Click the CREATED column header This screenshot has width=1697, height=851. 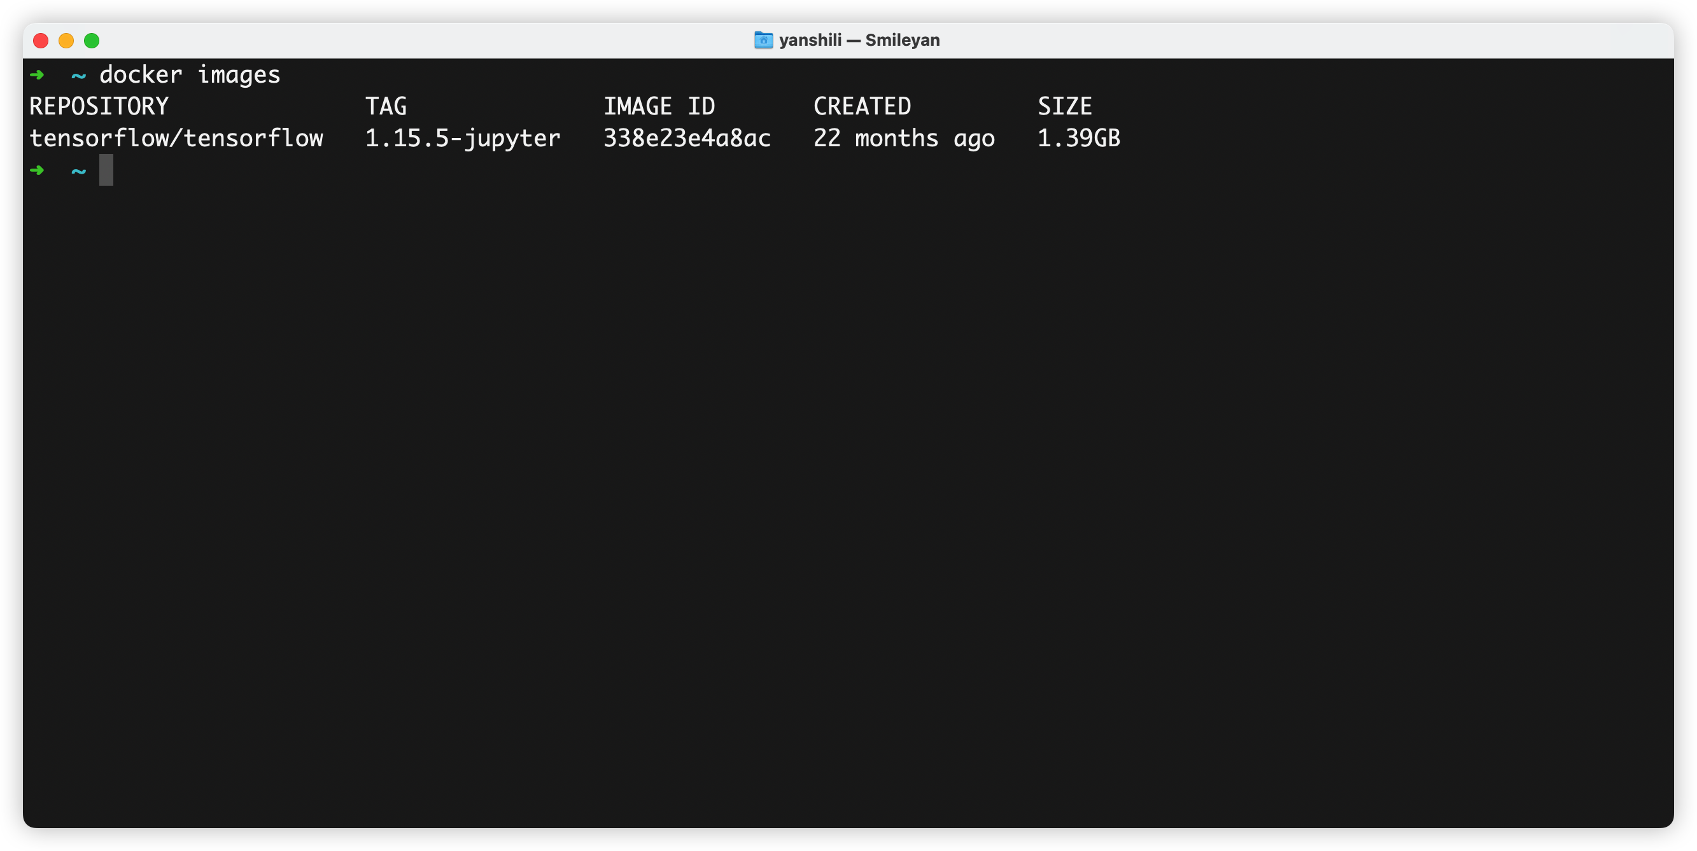(x=863, y=106)
